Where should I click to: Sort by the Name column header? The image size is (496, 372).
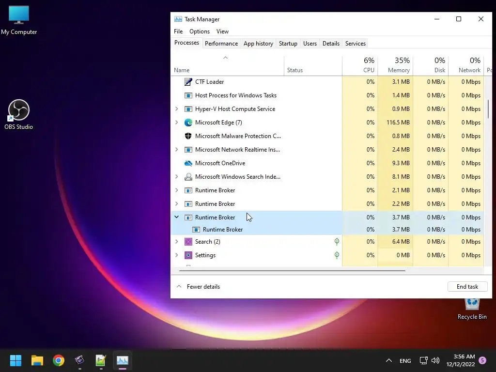tap(228, 66)
